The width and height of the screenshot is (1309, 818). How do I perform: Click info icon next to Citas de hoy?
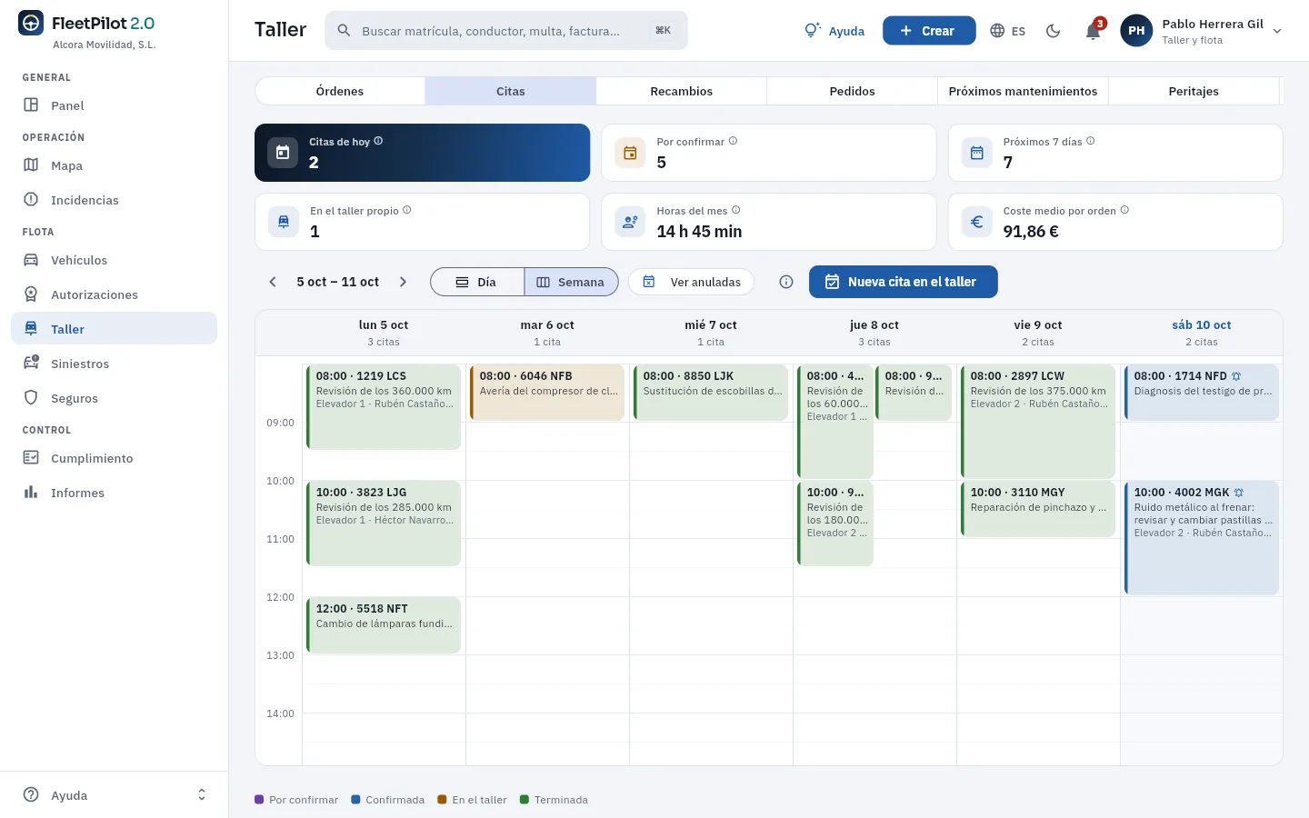(378, 141)
